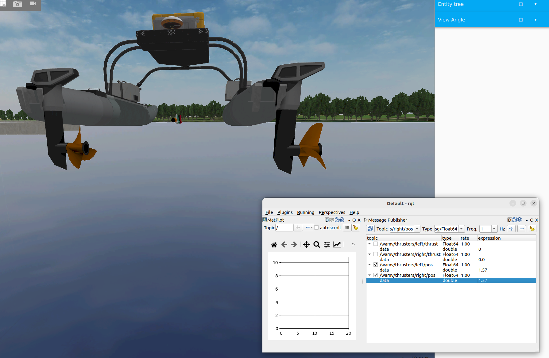
Task: Clear the MatPlot plot with broom icon
Action: [356, 228]
